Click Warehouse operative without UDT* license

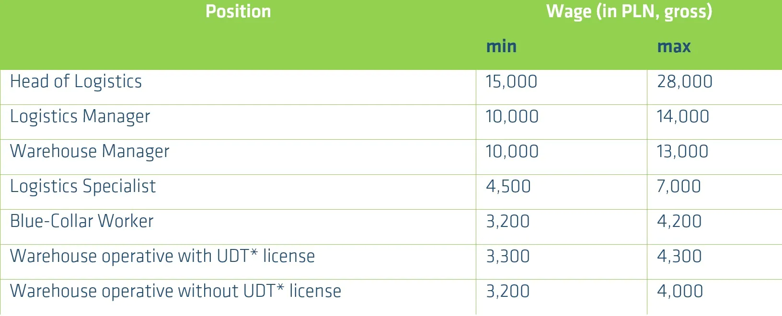tap(175, 292)
